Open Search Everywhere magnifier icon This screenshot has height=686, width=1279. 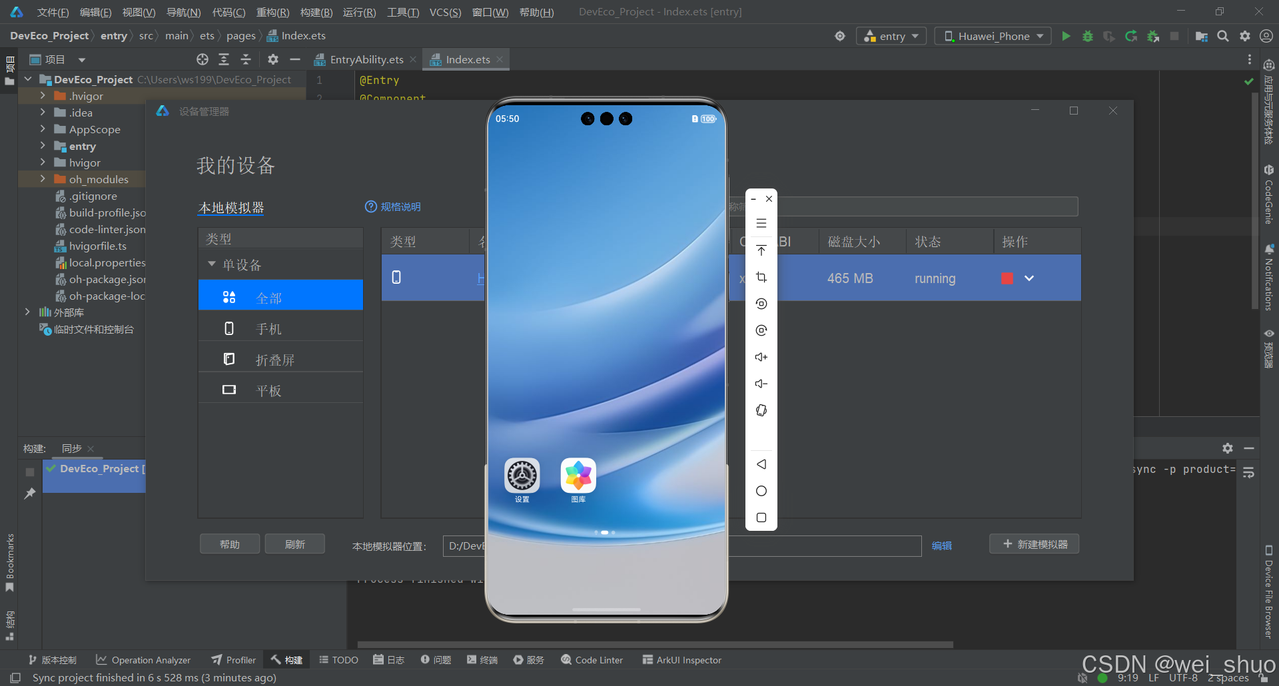pyautogui.click(x=1223, y=36)
